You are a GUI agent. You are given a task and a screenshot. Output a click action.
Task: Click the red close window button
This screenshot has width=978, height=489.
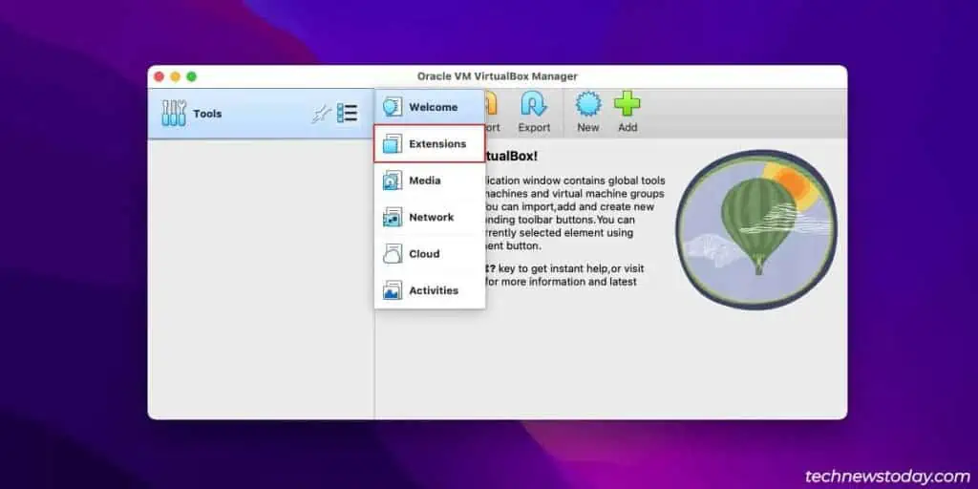point(159,76)
